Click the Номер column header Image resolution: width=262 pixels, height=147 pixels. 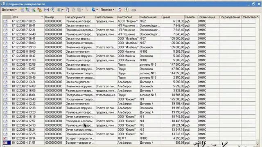pos(54,17)
